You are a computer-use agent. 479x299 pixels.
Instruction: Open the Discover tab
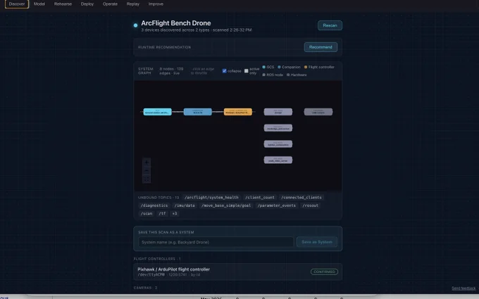point(17,4)
